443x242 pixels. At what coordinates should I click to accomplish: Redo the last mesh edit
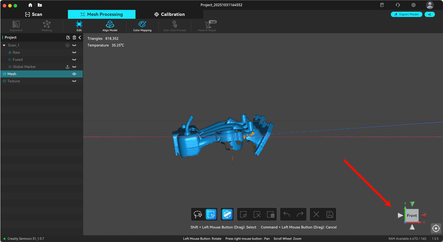click(300, 214)
